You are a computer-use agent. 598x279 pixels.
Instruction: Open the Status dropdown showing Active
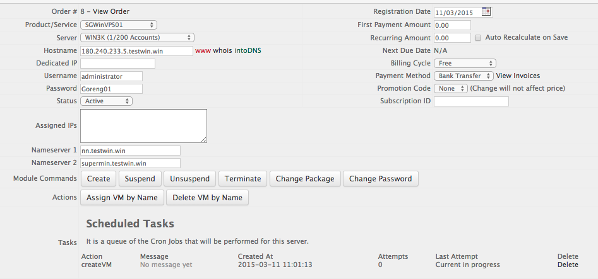pyautogui.click(x=107, y=101)
